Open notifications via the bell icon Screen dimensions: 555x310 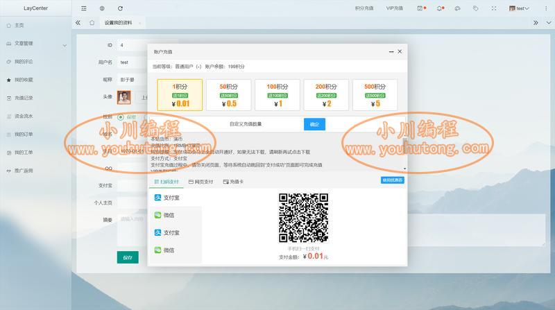click(x=441, y=8)
